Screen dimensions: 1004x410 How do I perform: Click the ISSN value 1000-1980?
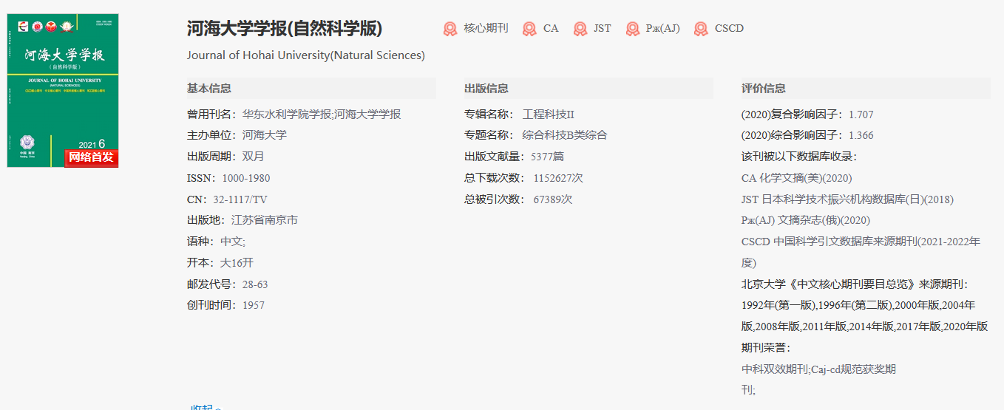point(246,178)
